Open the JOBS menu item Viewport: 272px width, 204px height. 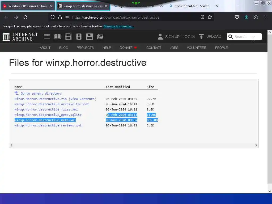(x=174, y=48)
